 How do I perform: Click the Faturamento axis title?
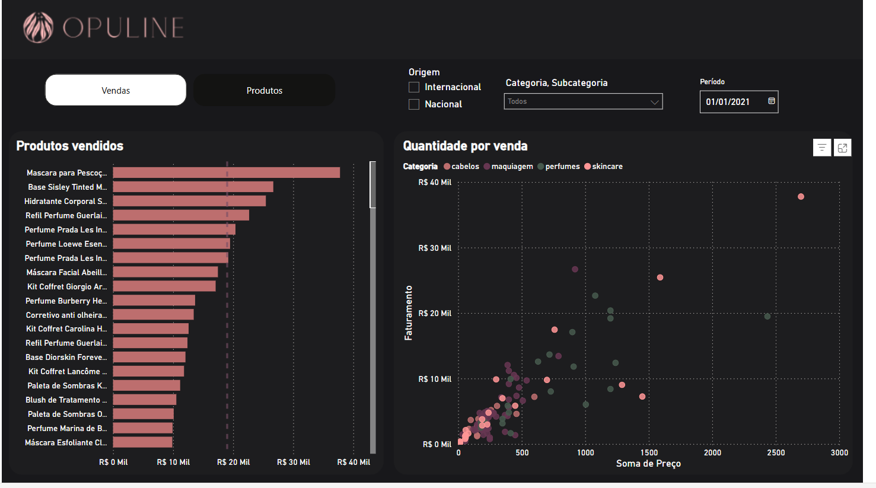[x=408, y=313]
